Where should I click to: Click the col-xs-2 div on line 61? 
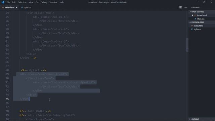tap(51, 41)
